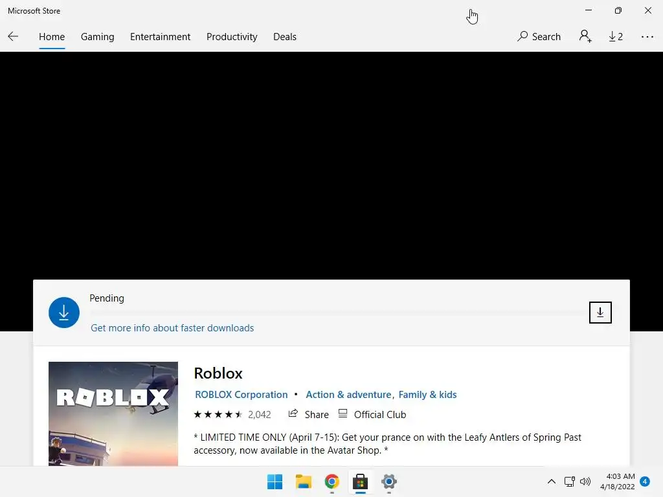The width and height of the screenshot is (663, 497).
Task: Minimize the Microsoft Store window
Action: point(588,10)
